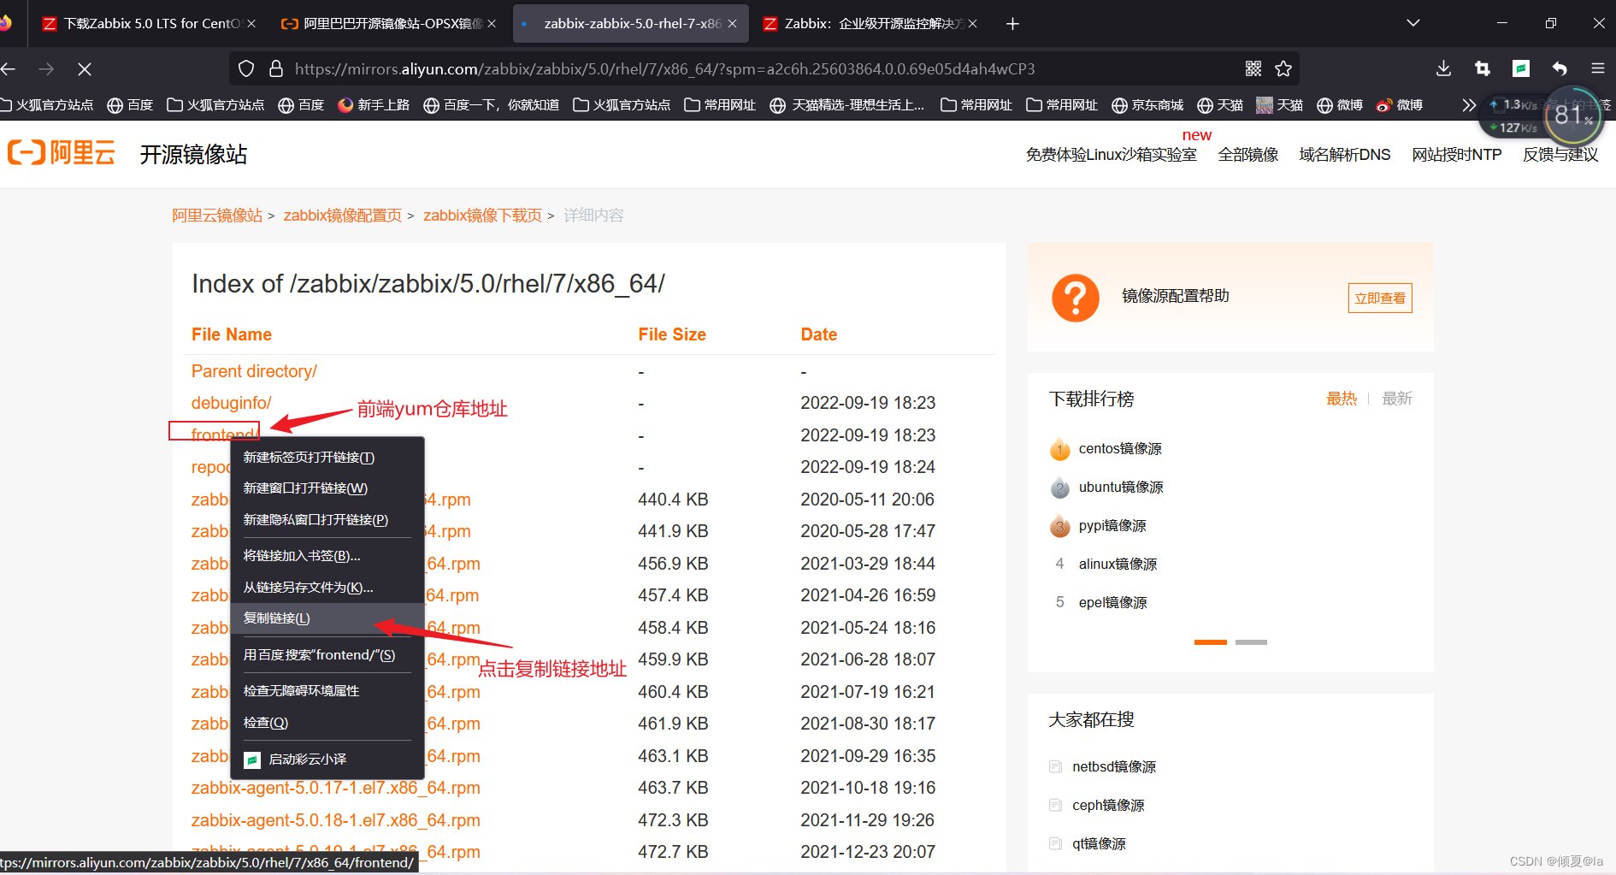The width and height of the screenshot is (1616, 875).
Task: Click the shield tracking protection icon
Action: coord(246,68)
